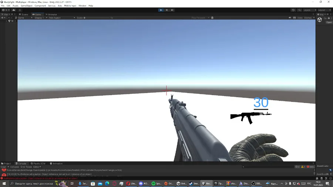Switch to the Animation tab
Screen dimensions: 333x187
click(x=56, y=163)
